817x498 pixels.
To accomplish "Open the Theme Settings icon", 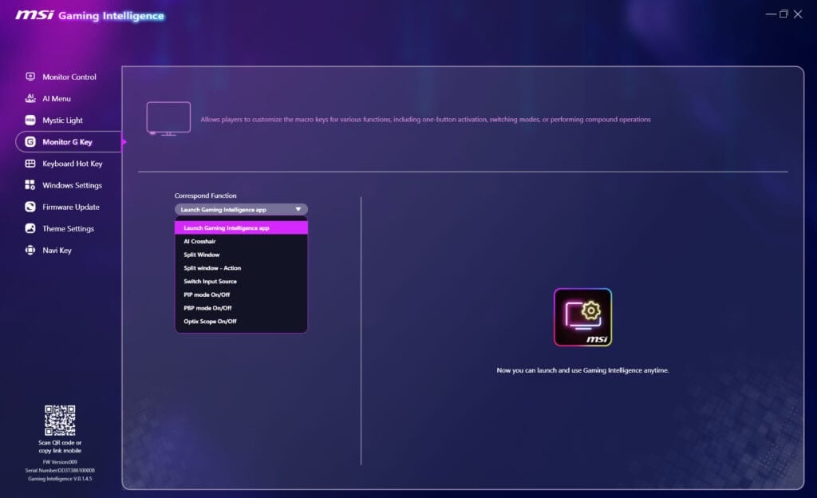I will tap(30, 228).
